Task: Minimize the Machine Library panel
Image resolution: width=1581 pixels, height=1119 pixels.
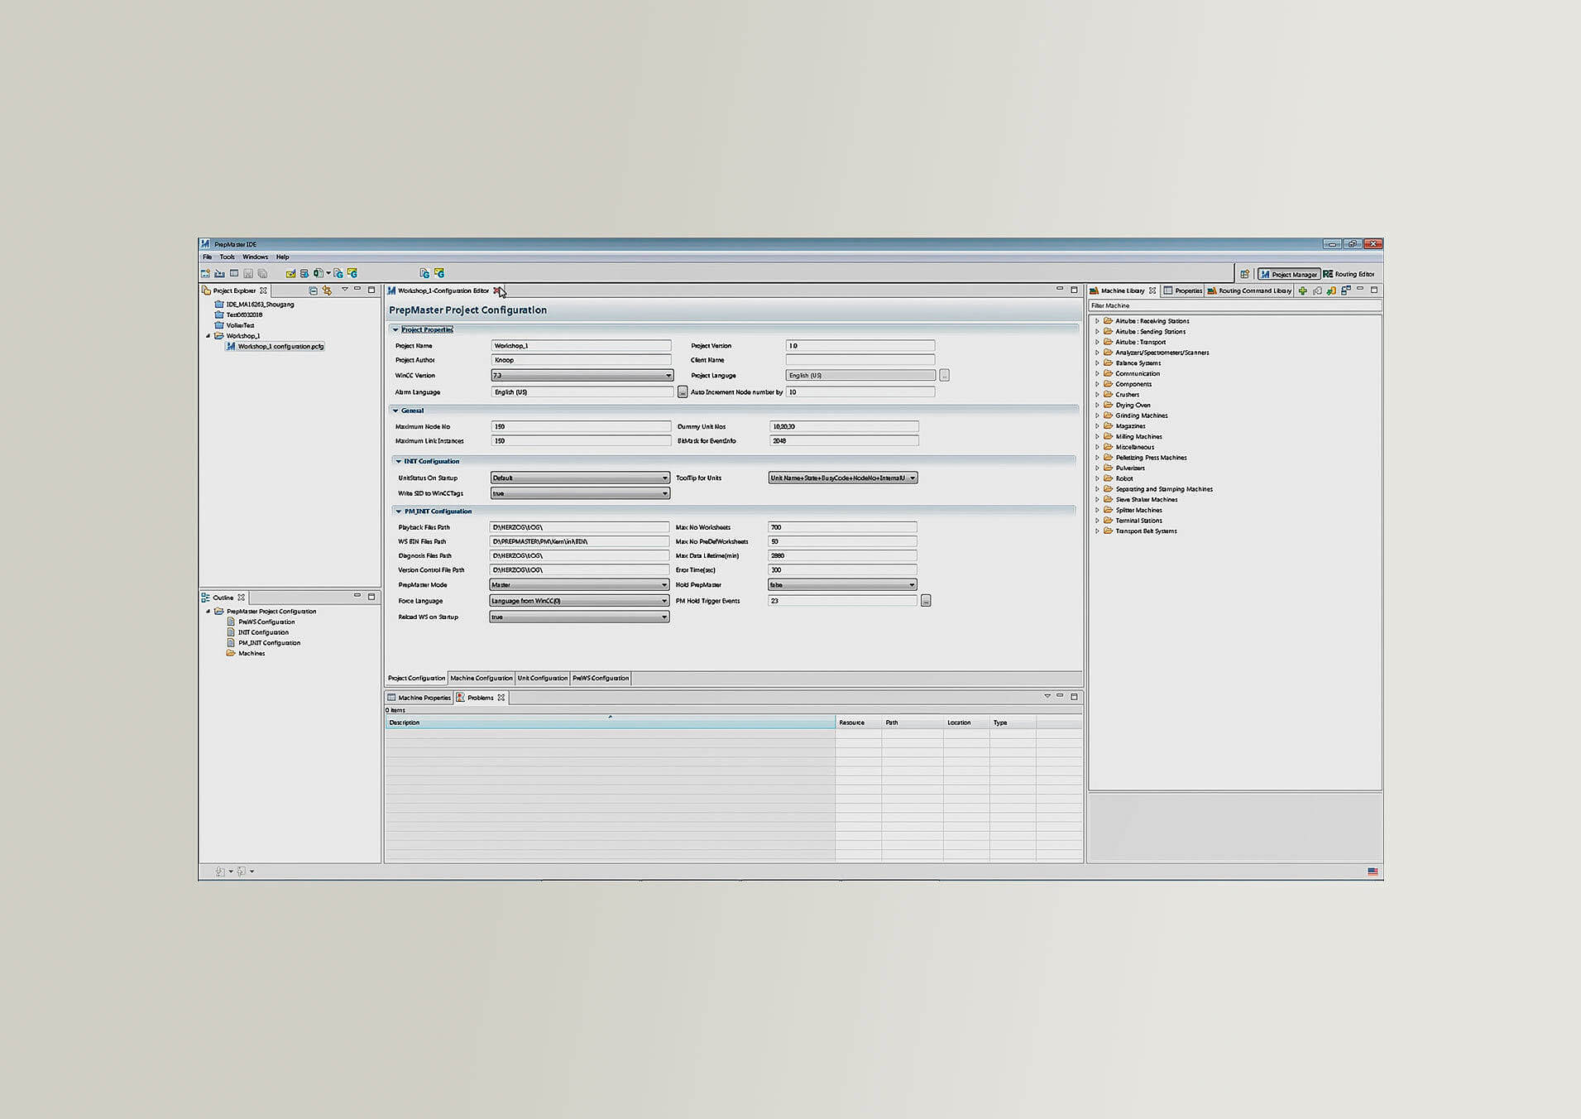Action: pos(1360,289)
